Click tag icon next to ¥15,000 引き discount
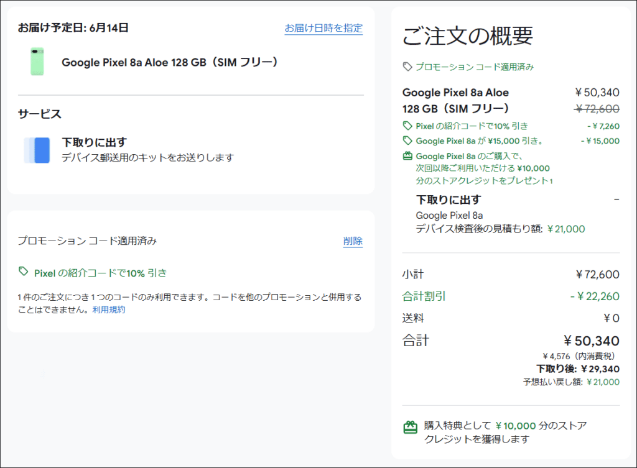 [x=407, y=141]
